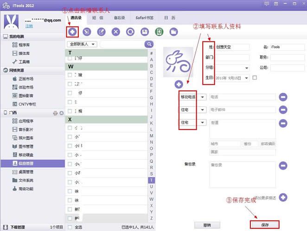Click the refresh contacts toolbar icon
The width and height of the screenshot is (307, 231).
(130, 32)
